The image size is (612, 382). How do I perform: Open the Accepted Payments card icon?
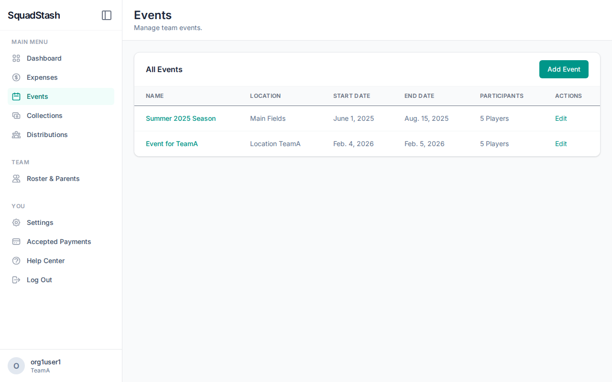pyautogui.click(x=16, y=241)
